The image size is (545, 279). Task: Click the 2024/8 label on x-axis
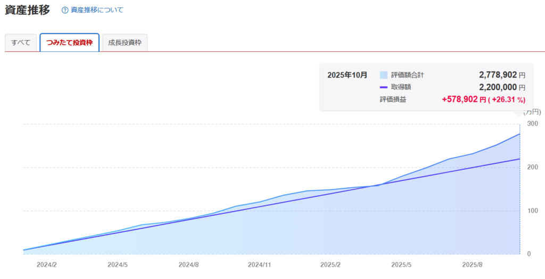(188, 264)
